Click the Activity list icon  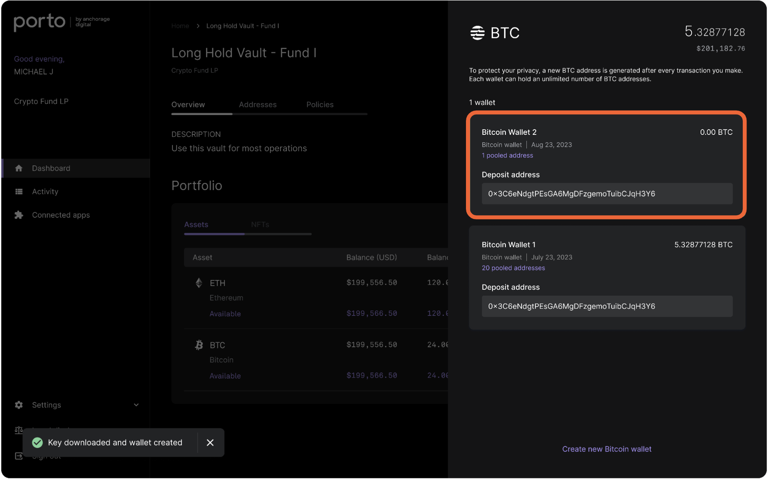[19, 192]
